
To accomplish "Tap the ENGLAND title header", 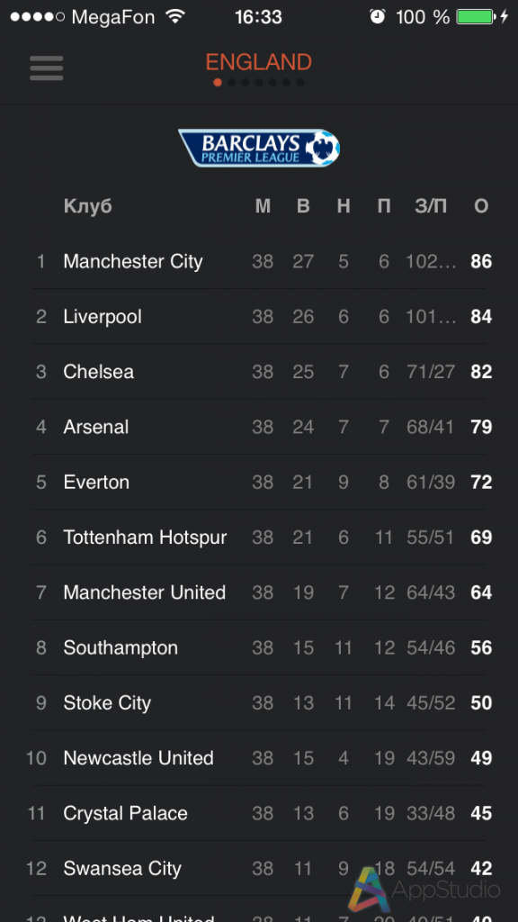I will click(x=258, y=62).
